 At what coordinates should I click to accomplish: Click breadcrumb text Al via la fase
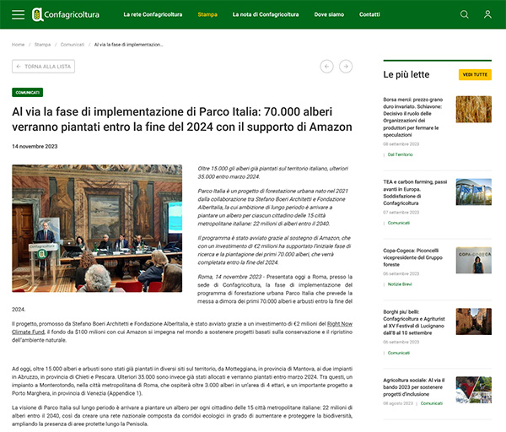128,45
